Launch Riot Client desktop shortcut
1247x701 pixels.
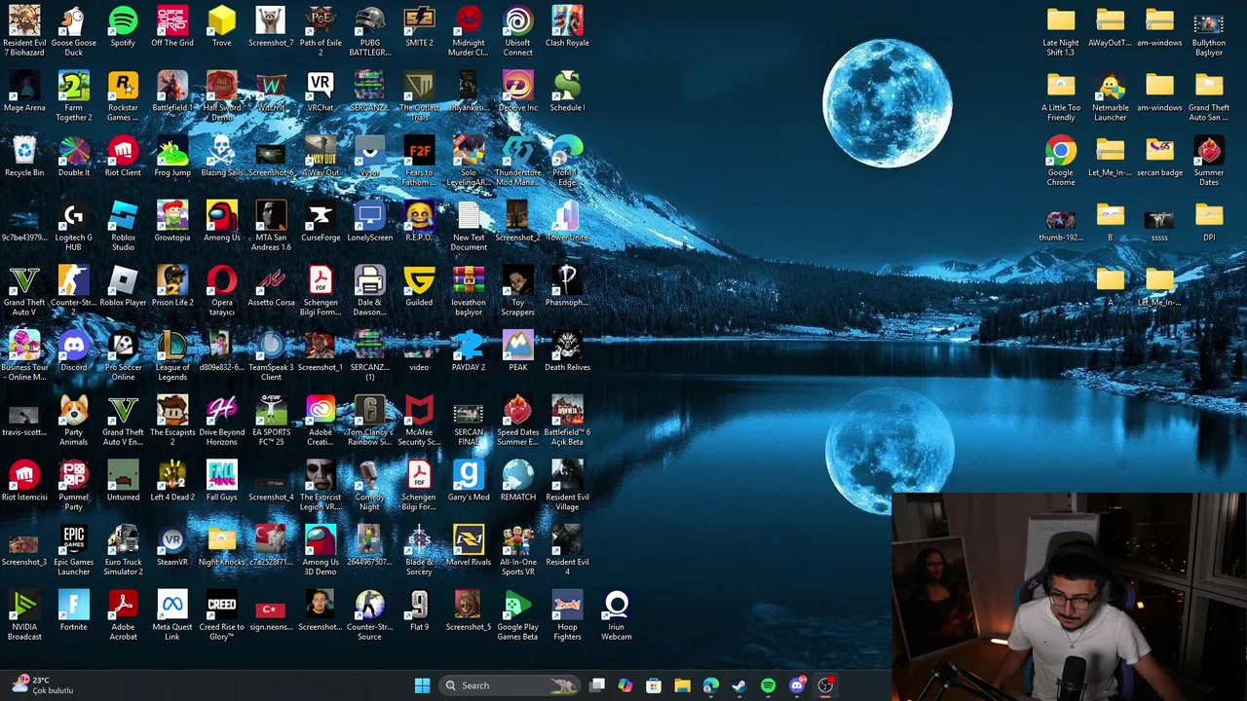tap(123, 157)
